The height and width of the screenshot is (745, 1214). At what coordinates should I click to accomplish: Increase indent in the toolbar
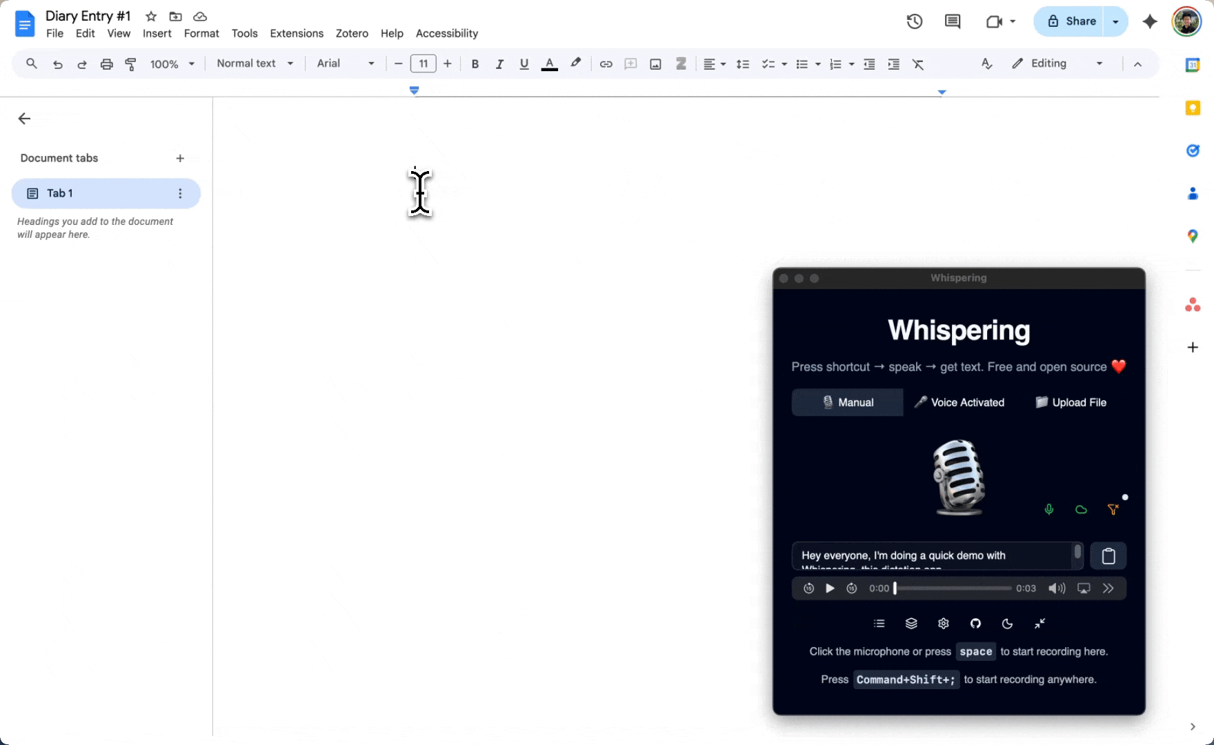click(x=893, y=64)
